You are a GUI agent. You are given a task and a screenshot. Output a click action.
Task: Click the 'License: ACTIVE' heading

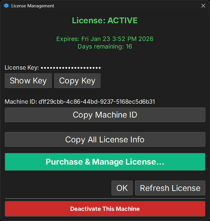[x=105, y=20]
